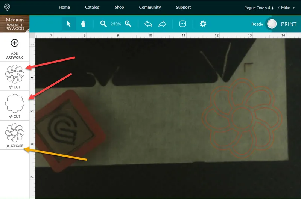Go to the Community page
The height and width of the screenshot is (199, 301).
point(150,7)
